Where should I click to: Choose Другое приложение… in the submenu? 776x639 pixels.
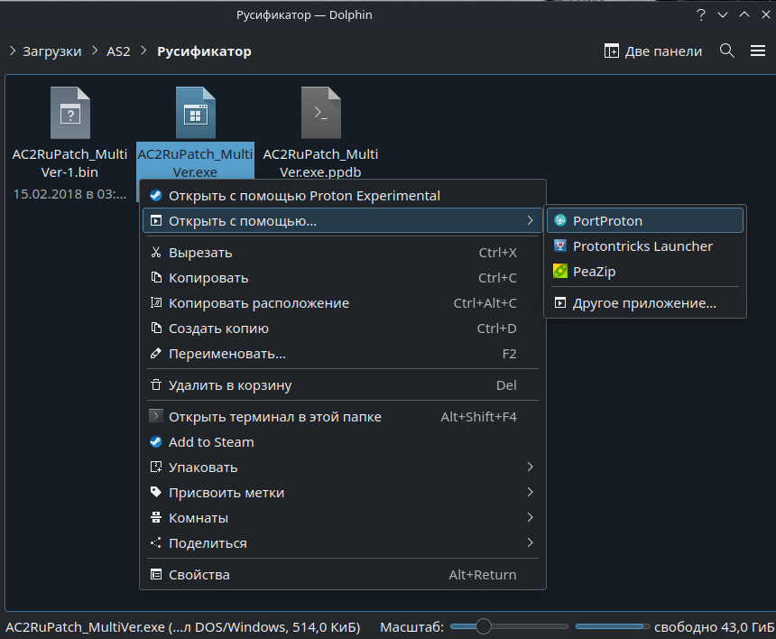pyautogui.click(x=644, y=303)
